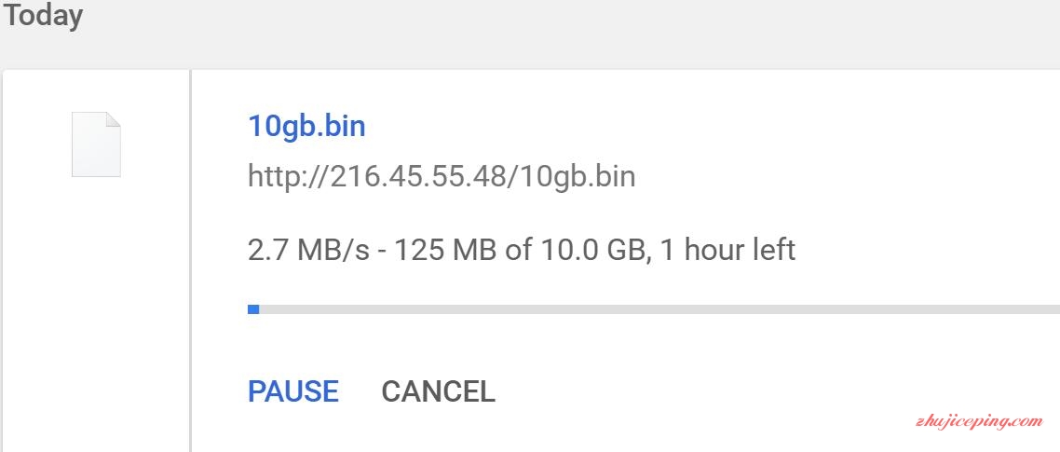
Task: Click the gray unfilled download progress track
Action: point(652,308)
